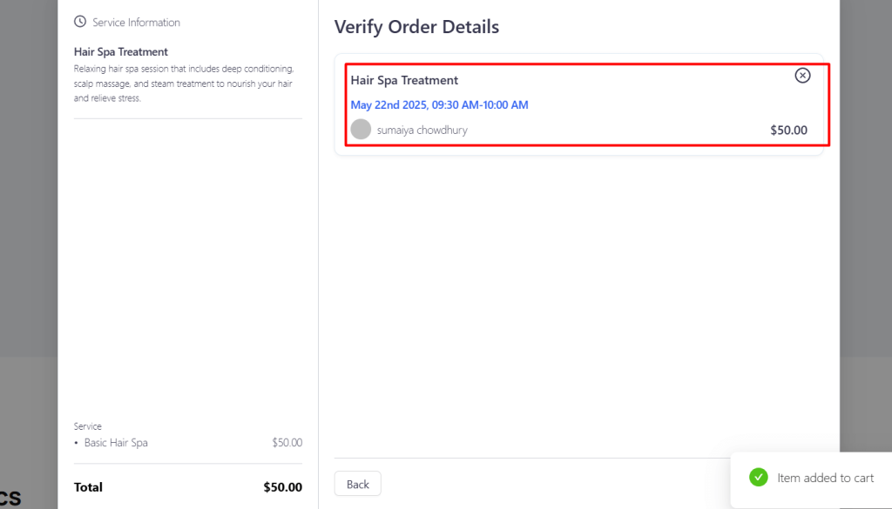The width and height of the screenshot is (892, 509).
Task: Click the bullet before Basic Hair Spa
Action: tap(77, 443)
